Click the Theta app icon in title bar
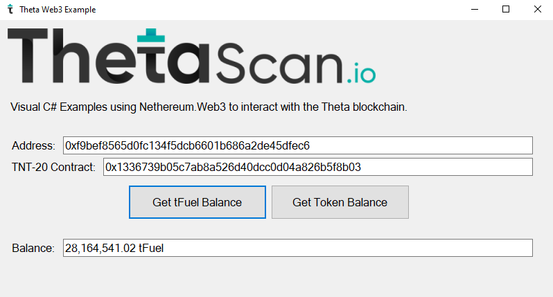Screen dimensions: 553x297 click(10, 10)
